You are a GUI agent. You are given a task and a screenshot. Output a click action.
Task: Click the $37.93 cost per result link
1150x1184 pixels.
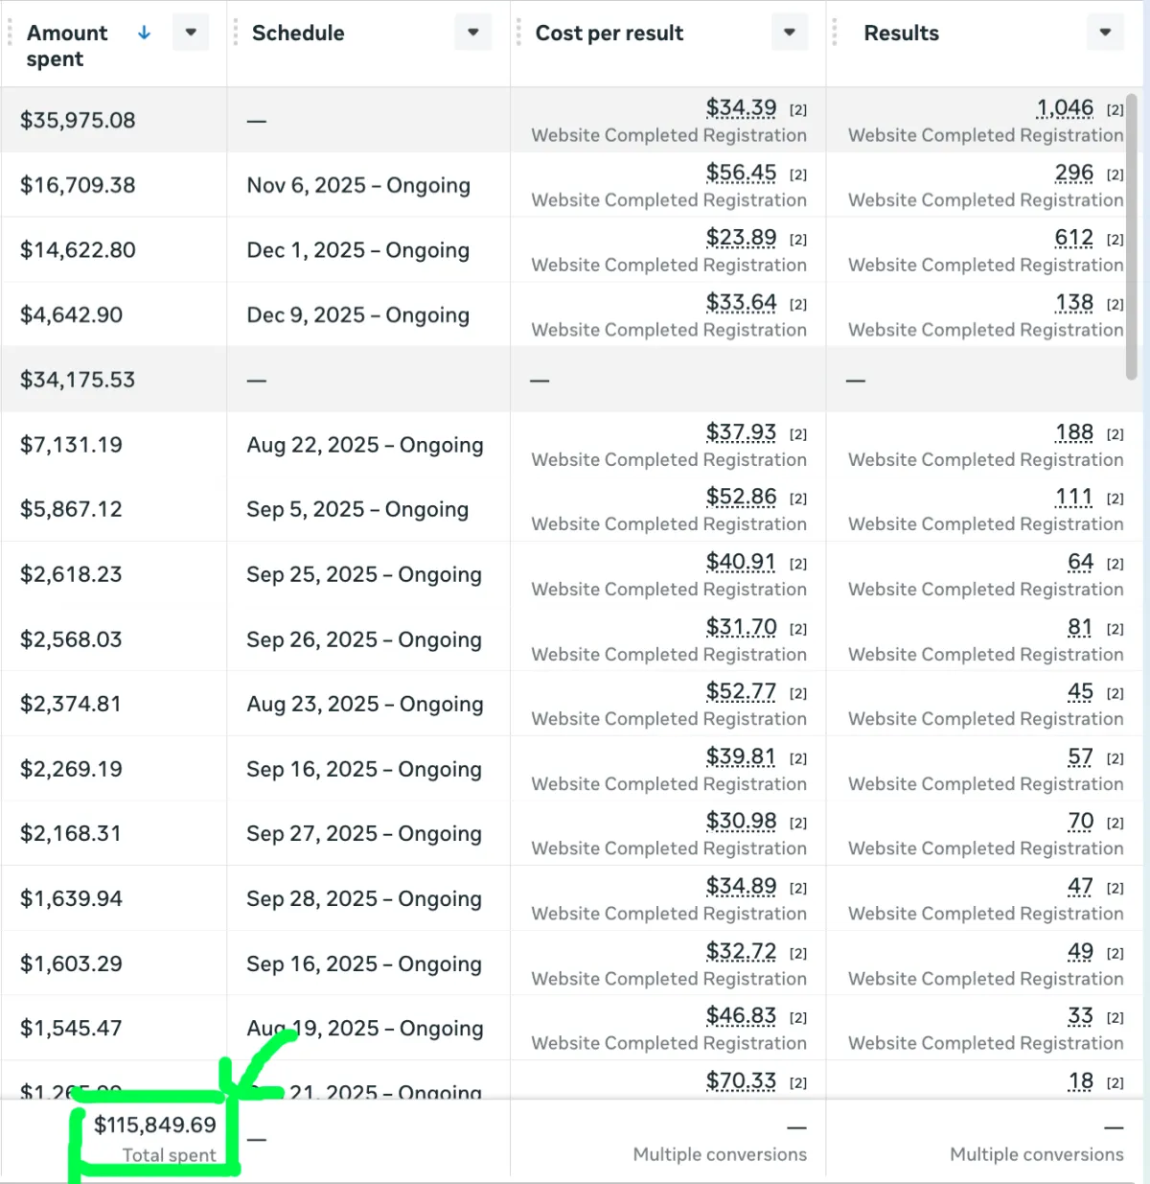tap(741, 433)
